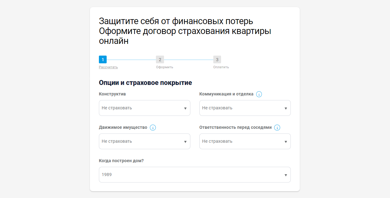Viewport: 390px width, 198px height.
Task: Open info tooltip for Движимое имущество
Action: (x=153, y=128)
